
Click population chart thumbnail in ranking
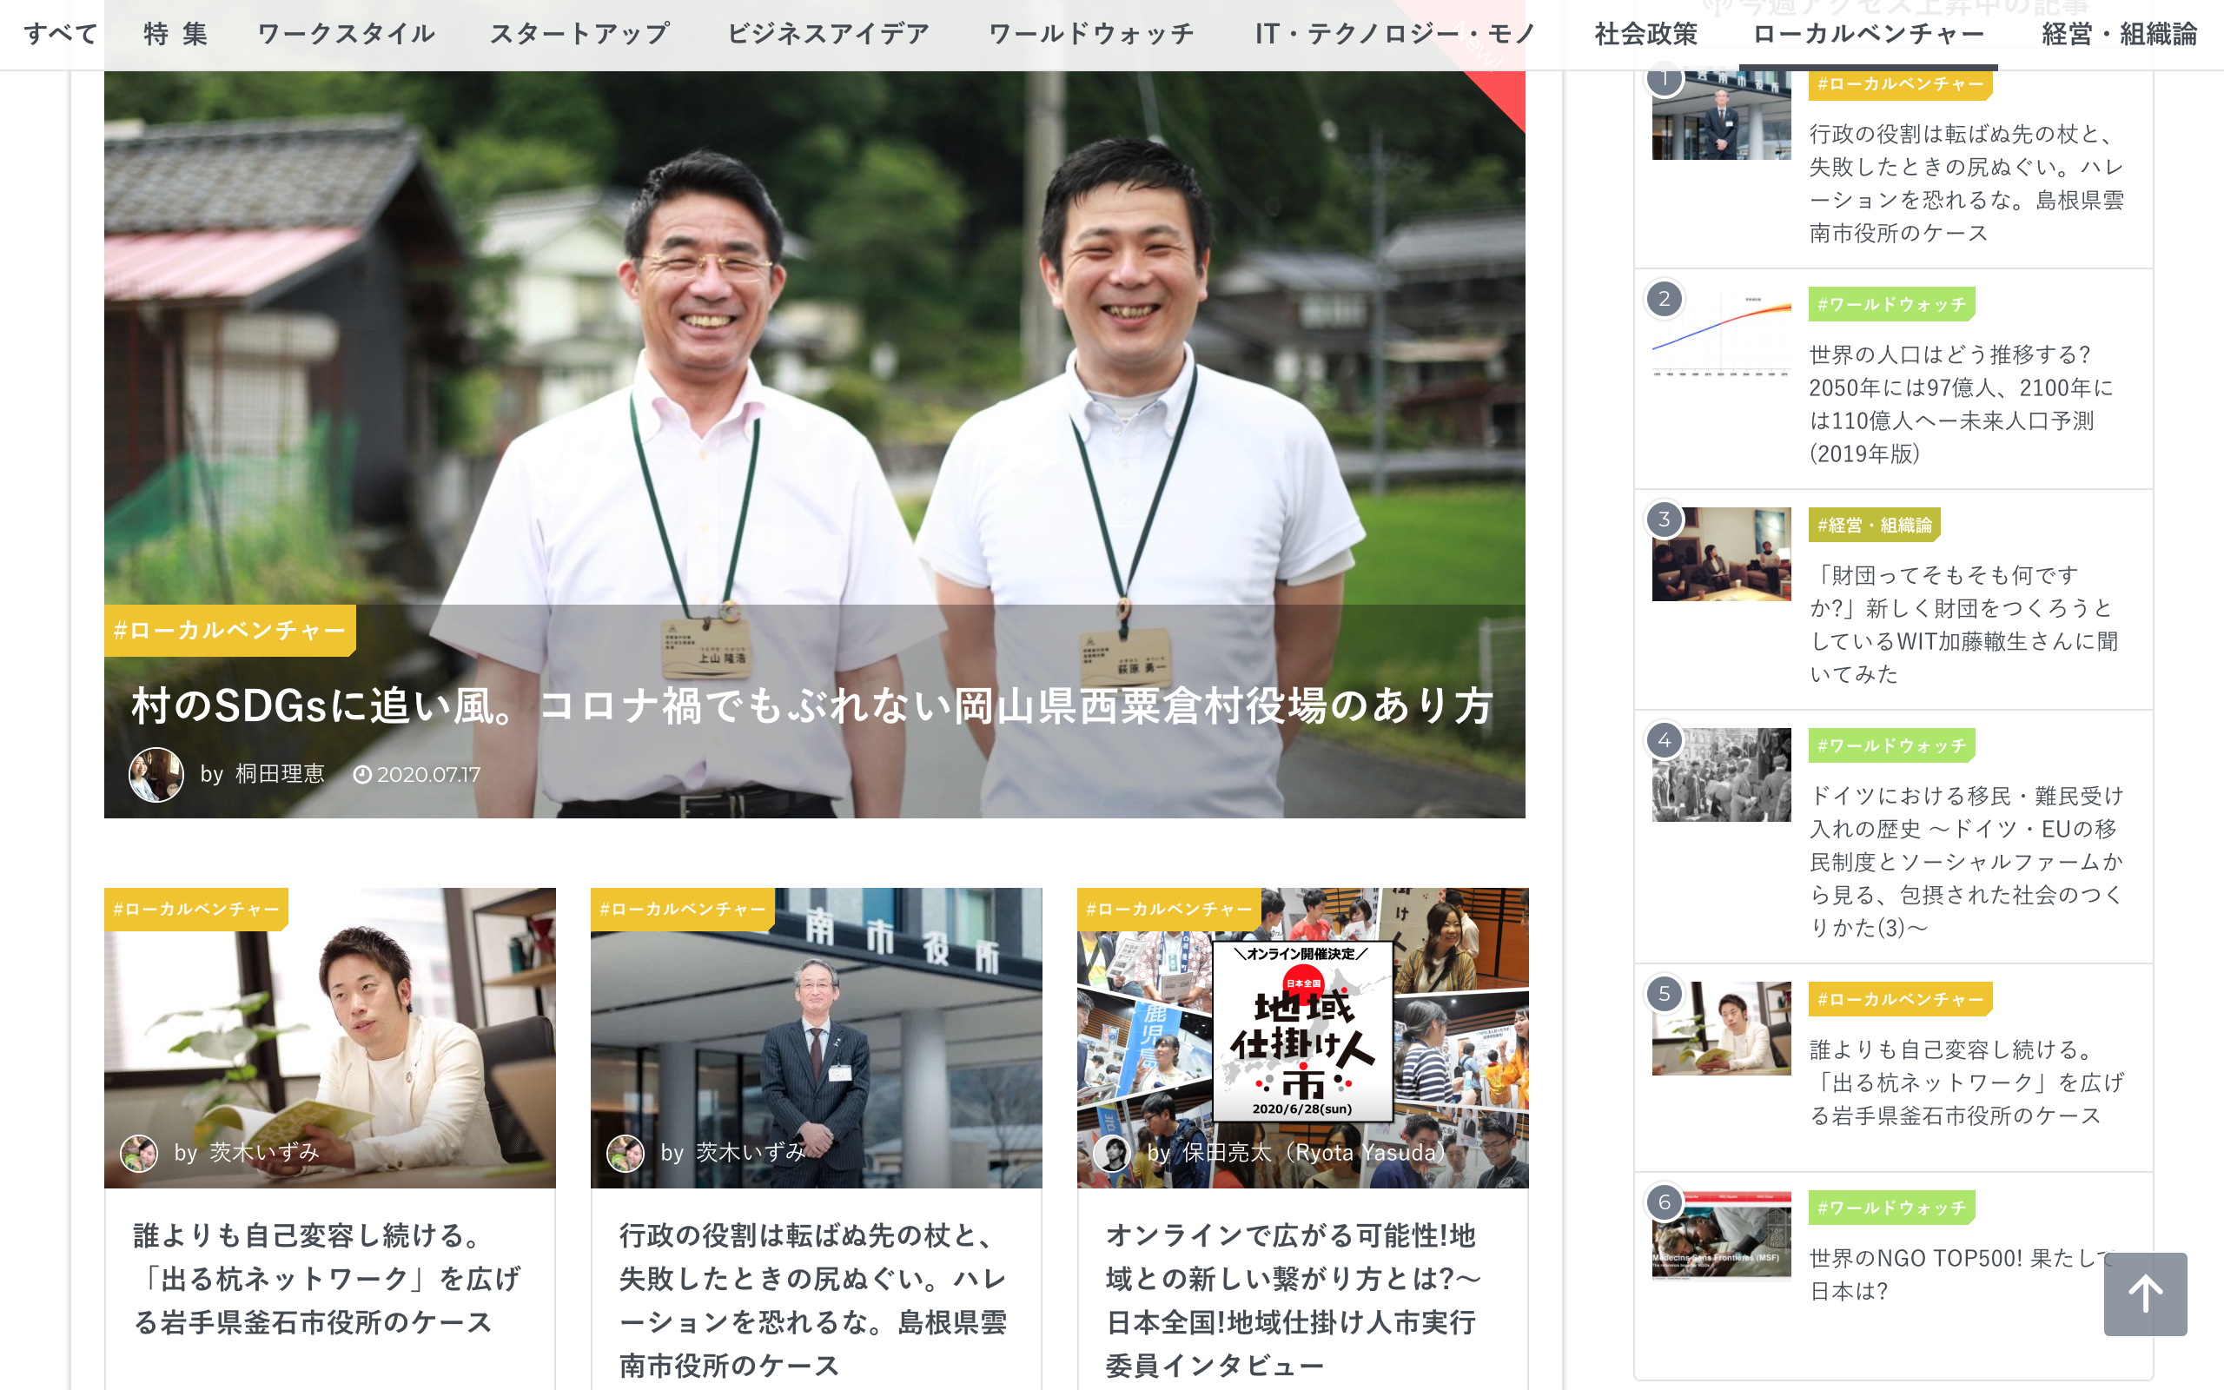click(x=1721, y=334)
